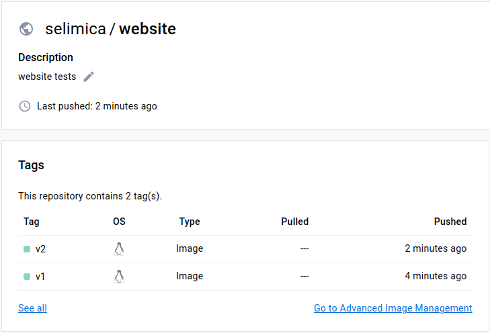
Task: Click the Type column header
Action: coord(190,222)
